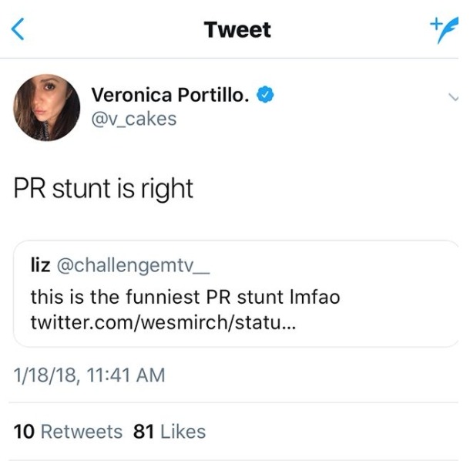Screen dimensions: 470x461
Task: Tap the back arrow icon
Action: pos(18,29)
